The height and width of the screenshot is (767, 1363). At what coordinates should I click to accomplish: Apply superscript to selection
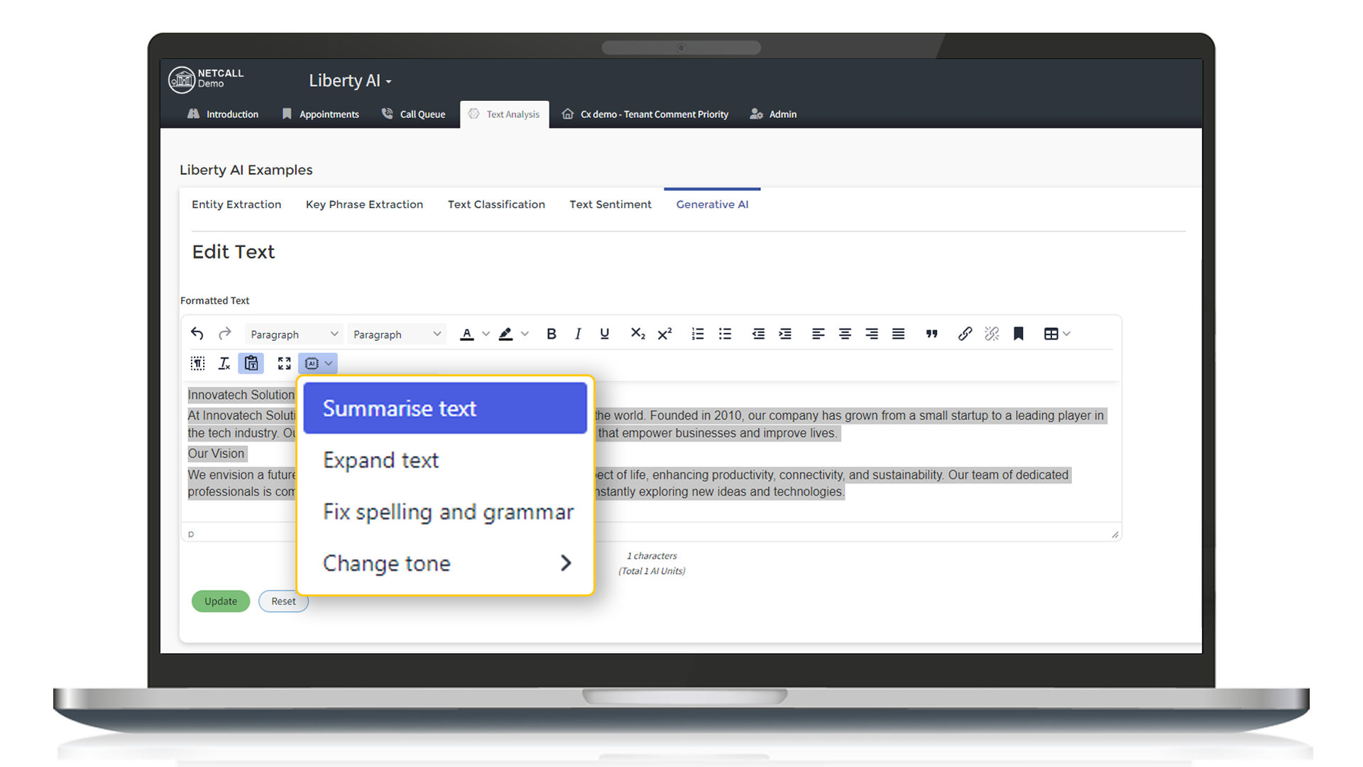pyautogui.click(x=664, y=333)
